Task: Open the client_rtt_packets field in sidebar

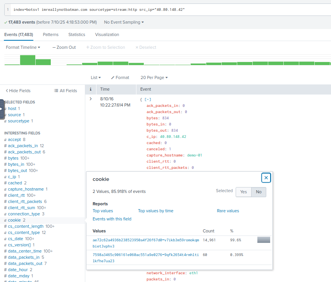Action: coord(25,202)
